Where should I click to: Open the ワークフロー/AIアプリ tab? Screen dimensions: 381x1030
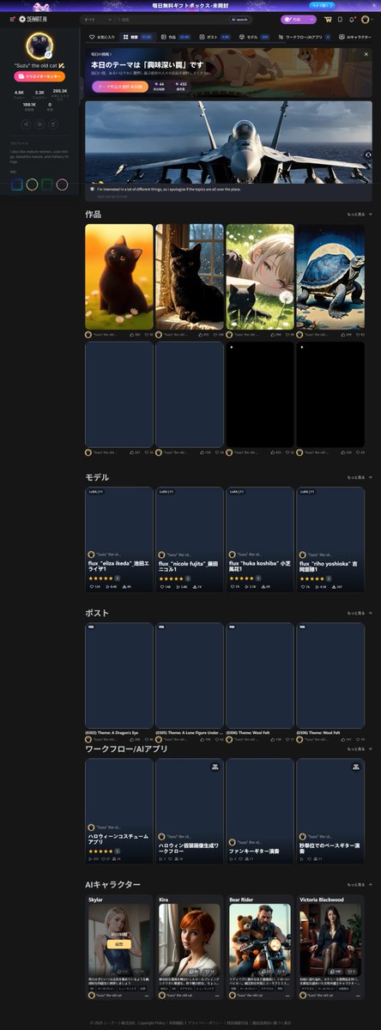pyautogui.click(x=304, y=38)
